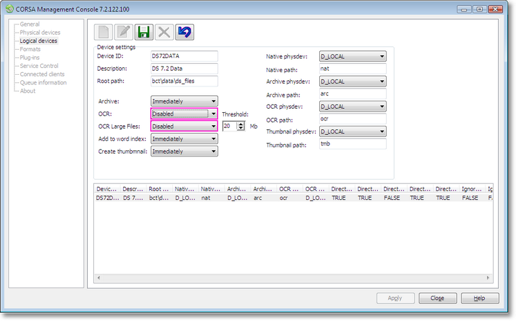Screen dimensions: 516x321
Task: Click the Delete X toolbar icon
Action: 164,32
